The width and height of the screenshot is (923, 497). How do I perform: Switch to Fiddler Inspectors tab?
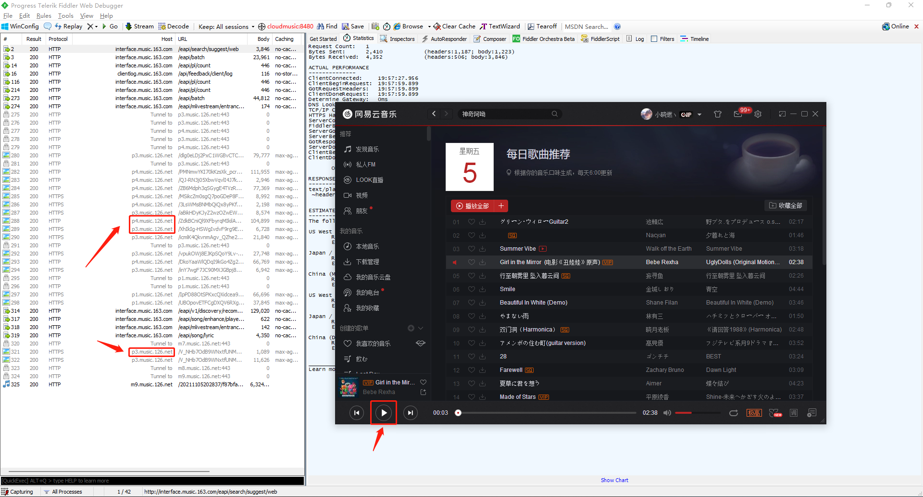[x=398, y=39]
